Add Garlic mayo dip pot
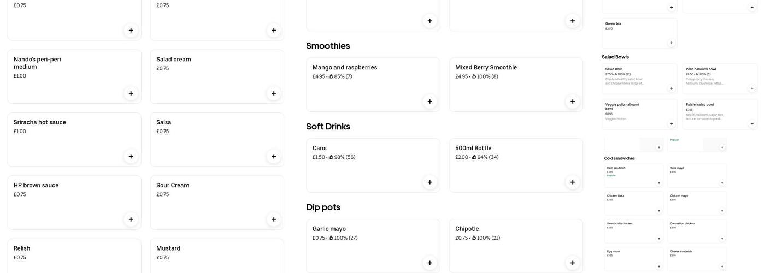Image resolution: width=765 pixels, height=273 pixels. pos(429,263)
